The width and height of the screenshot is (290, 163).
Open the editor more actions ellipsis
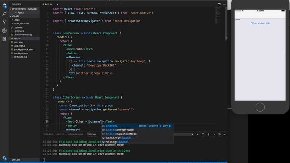pyautogui.click(x=225, y=4)
